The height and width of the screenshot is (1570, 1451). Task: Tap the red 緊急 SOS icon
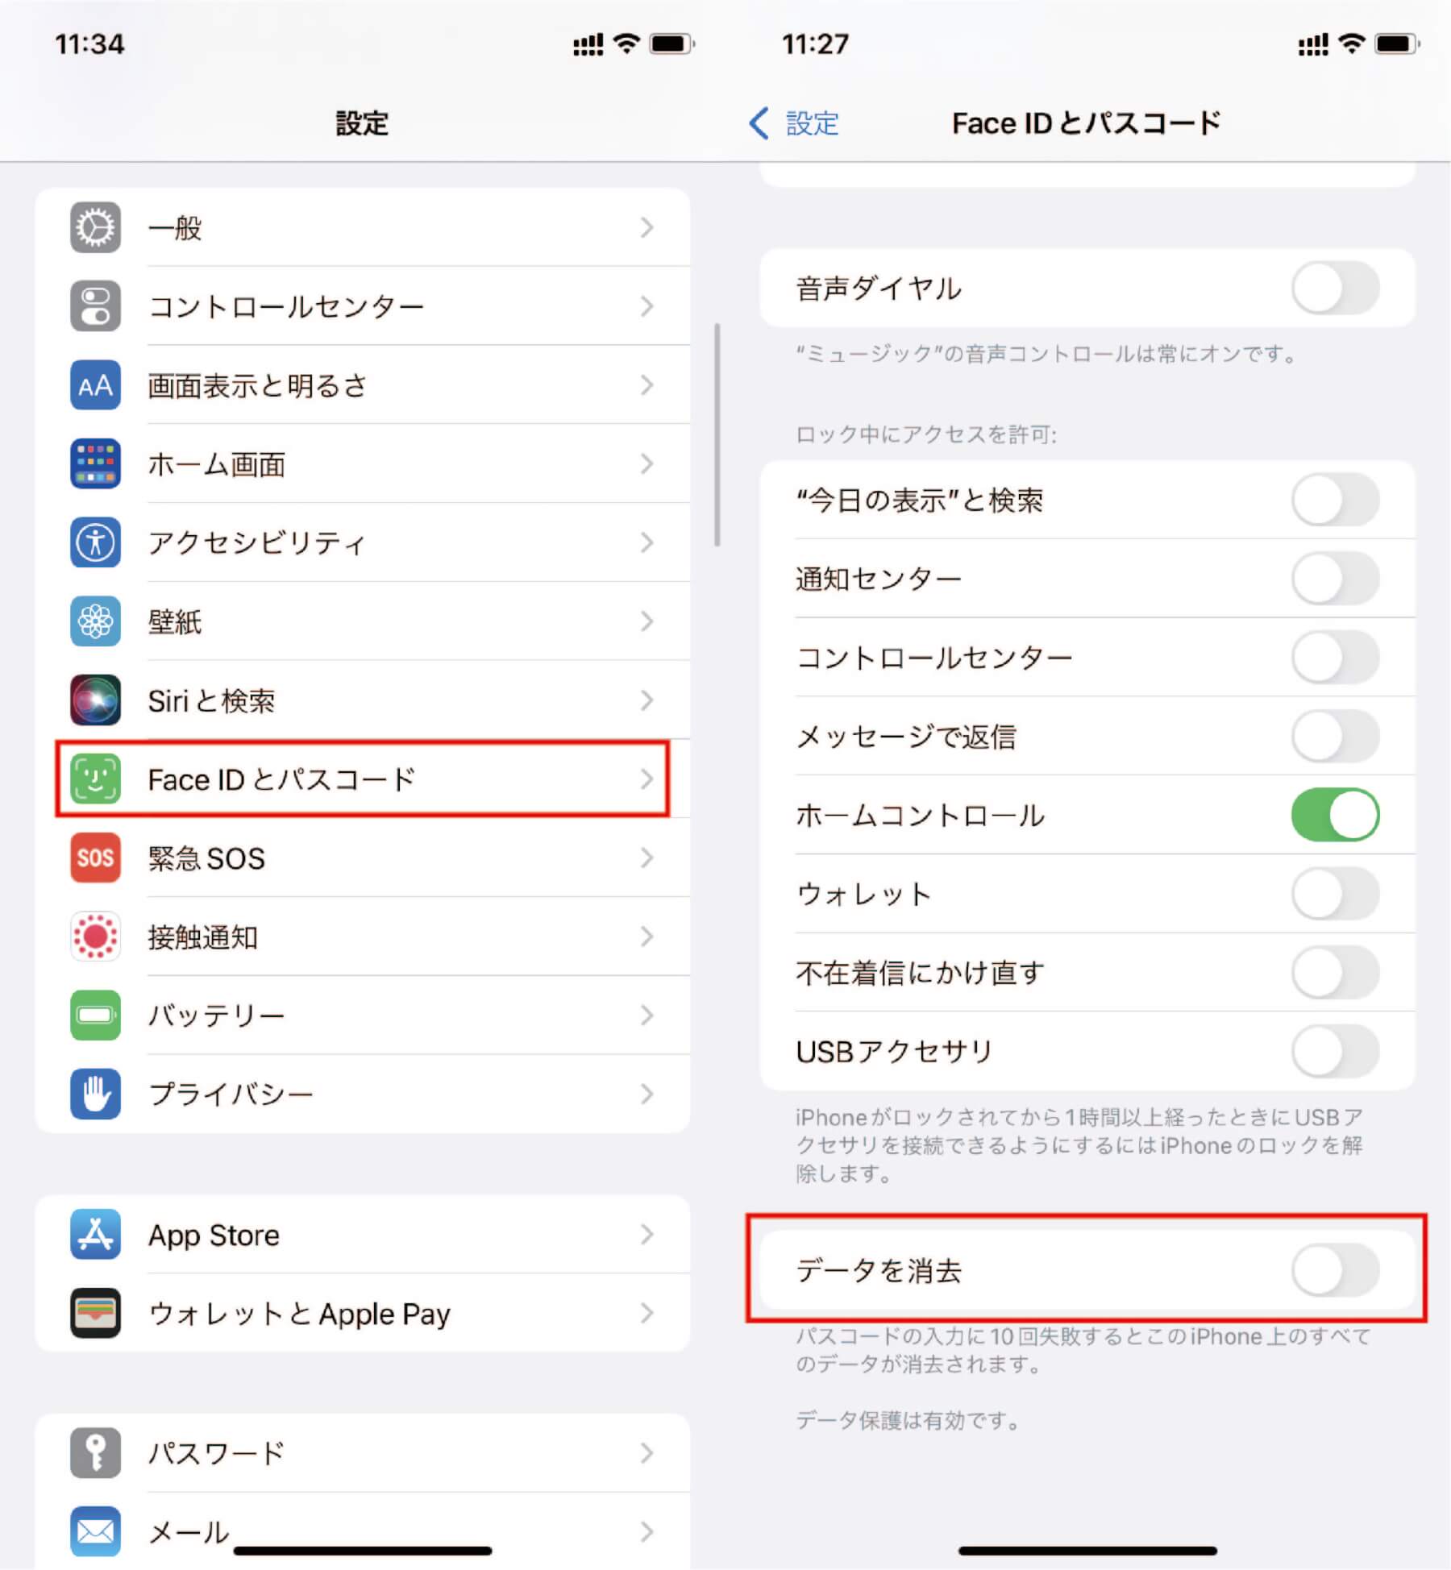(95, 858)
